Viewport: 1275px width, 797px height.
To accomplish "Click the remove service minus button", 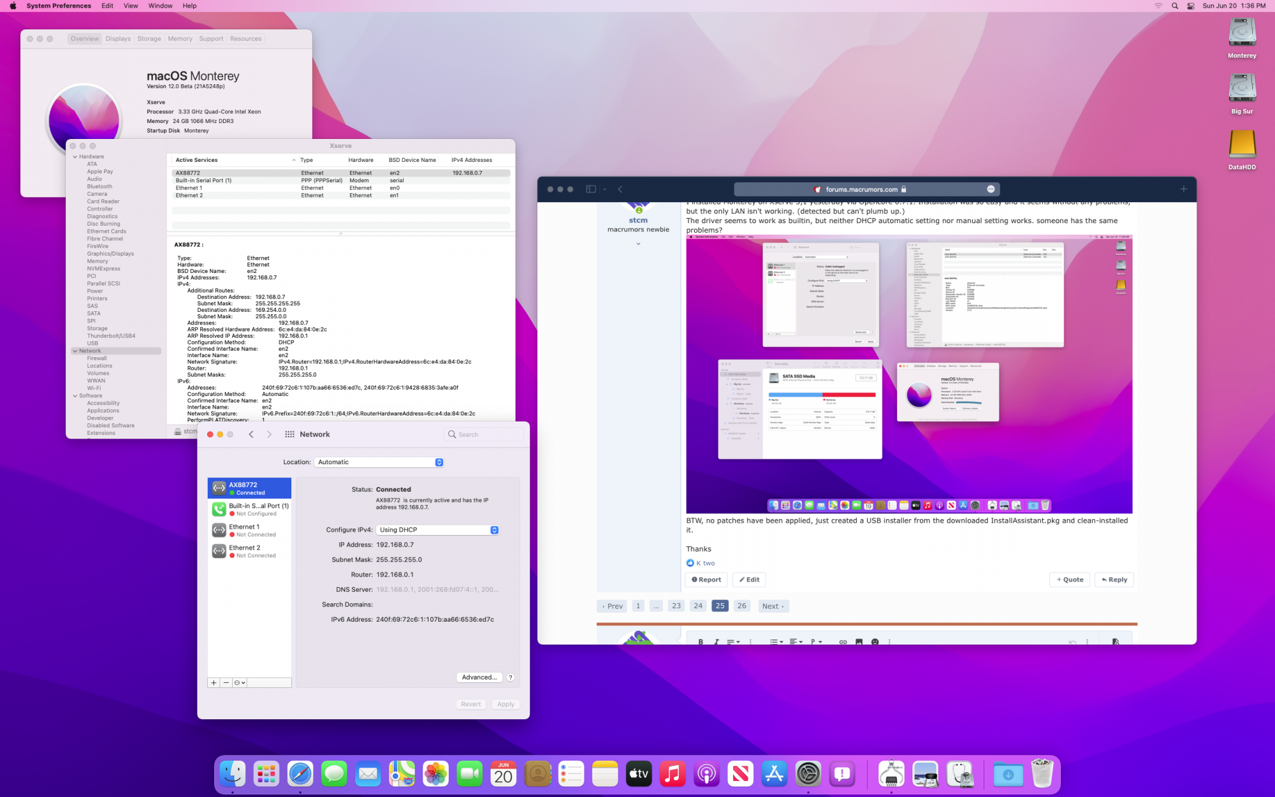I will [226, 682].
